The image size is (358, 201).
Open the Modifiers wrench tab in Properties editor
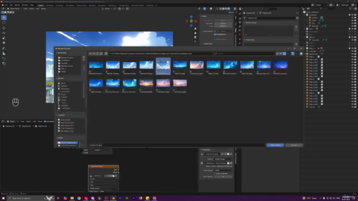240,43
